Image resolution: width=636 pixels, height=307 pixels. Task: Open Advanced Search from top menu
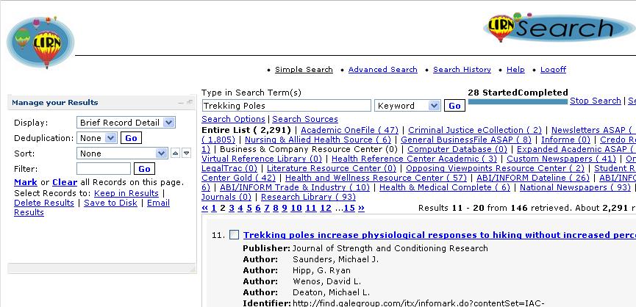(x=382, y=70)
